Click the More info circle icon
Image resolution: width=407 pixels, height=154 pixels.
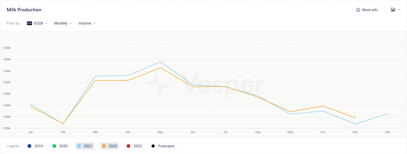[x=358, y=10]
